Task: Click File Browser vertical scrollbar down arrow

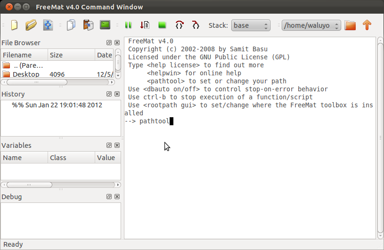Action: [118, 75]
